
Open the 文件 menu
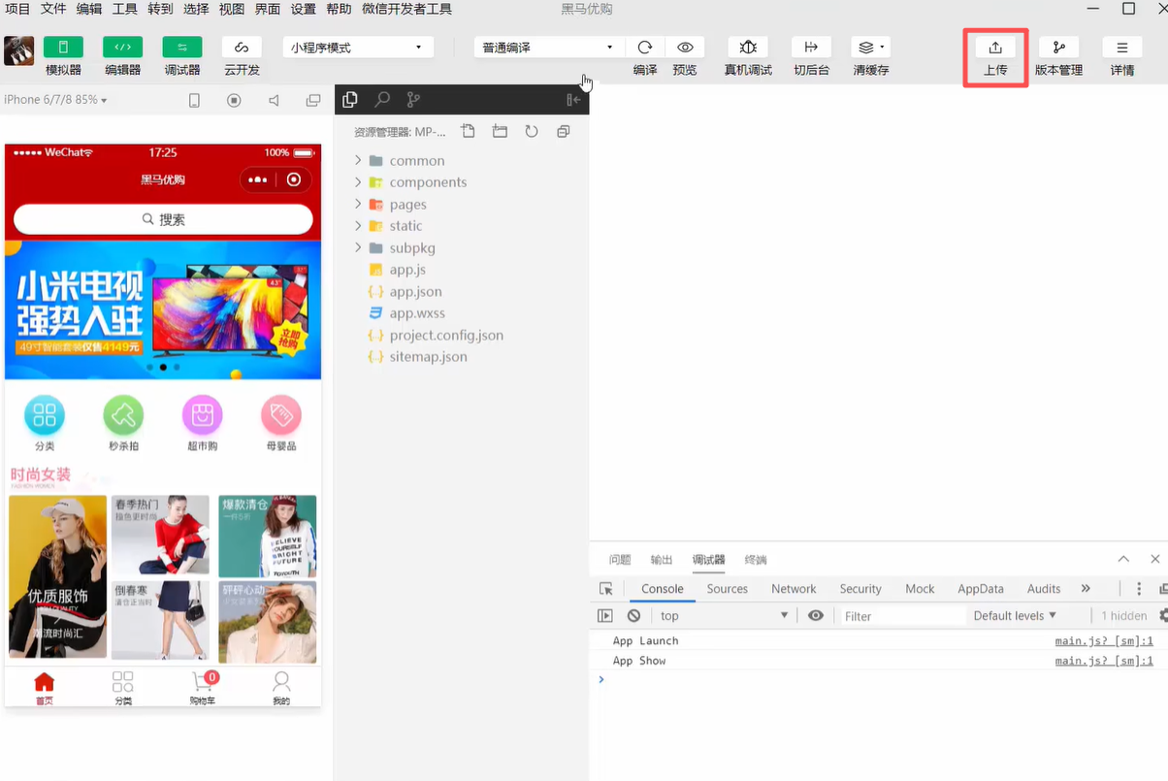tap(53, 9)
